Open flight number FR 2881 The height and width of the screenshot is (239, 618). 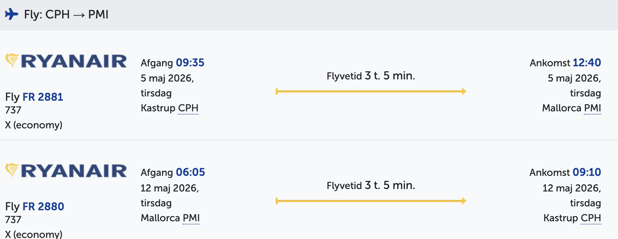pos(43,97)
